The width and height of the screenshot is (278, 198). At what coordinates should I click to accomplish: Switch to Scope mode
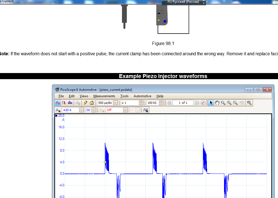(58, 103)
